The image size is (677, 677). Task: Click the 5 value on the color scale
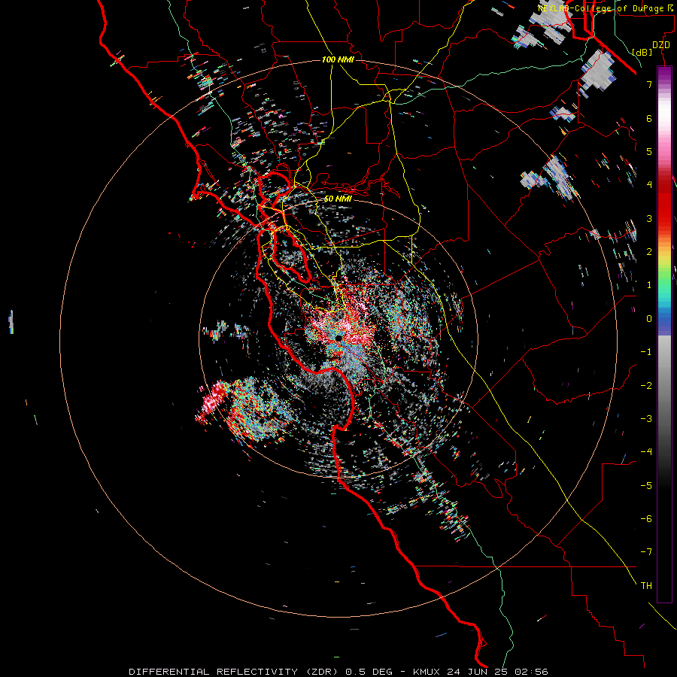click(x=649, y=151)
